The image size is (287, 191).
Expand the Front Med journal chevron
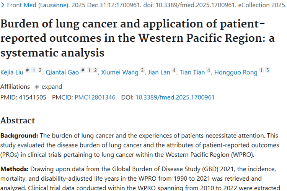point(3,6)
